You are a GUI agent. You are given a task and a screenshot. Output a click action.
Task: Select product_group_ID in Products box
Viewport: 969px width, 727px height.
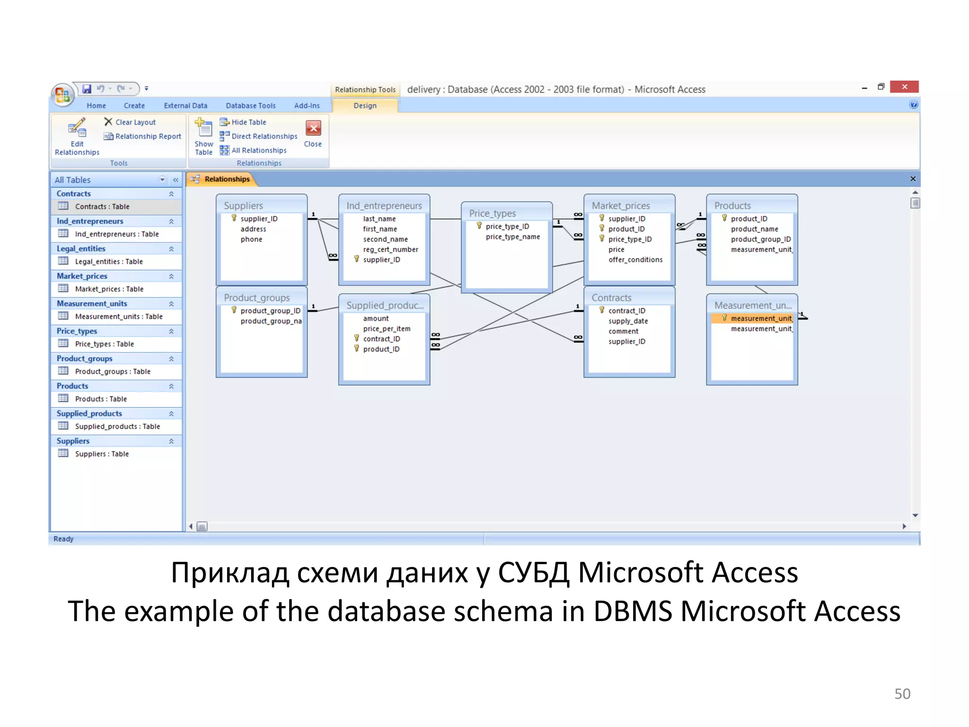[760, 239]
